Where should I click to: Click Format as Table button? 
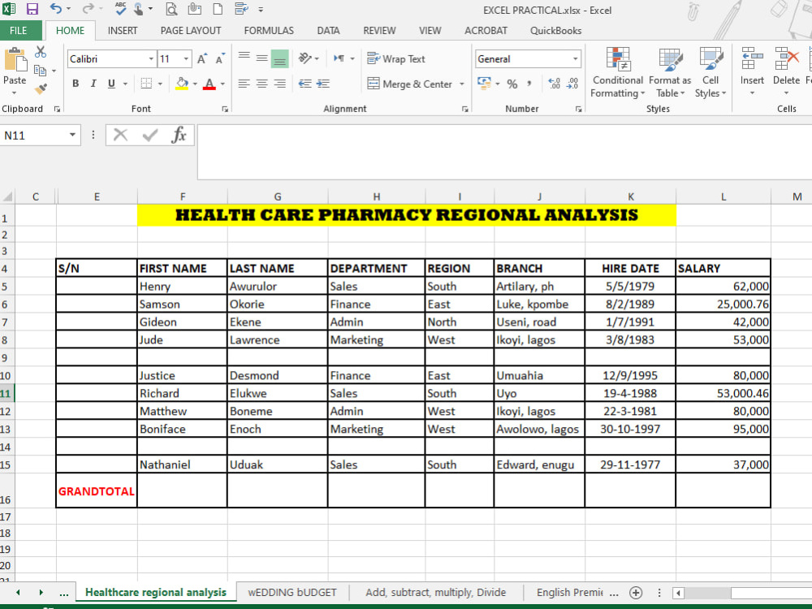(670, 72)
